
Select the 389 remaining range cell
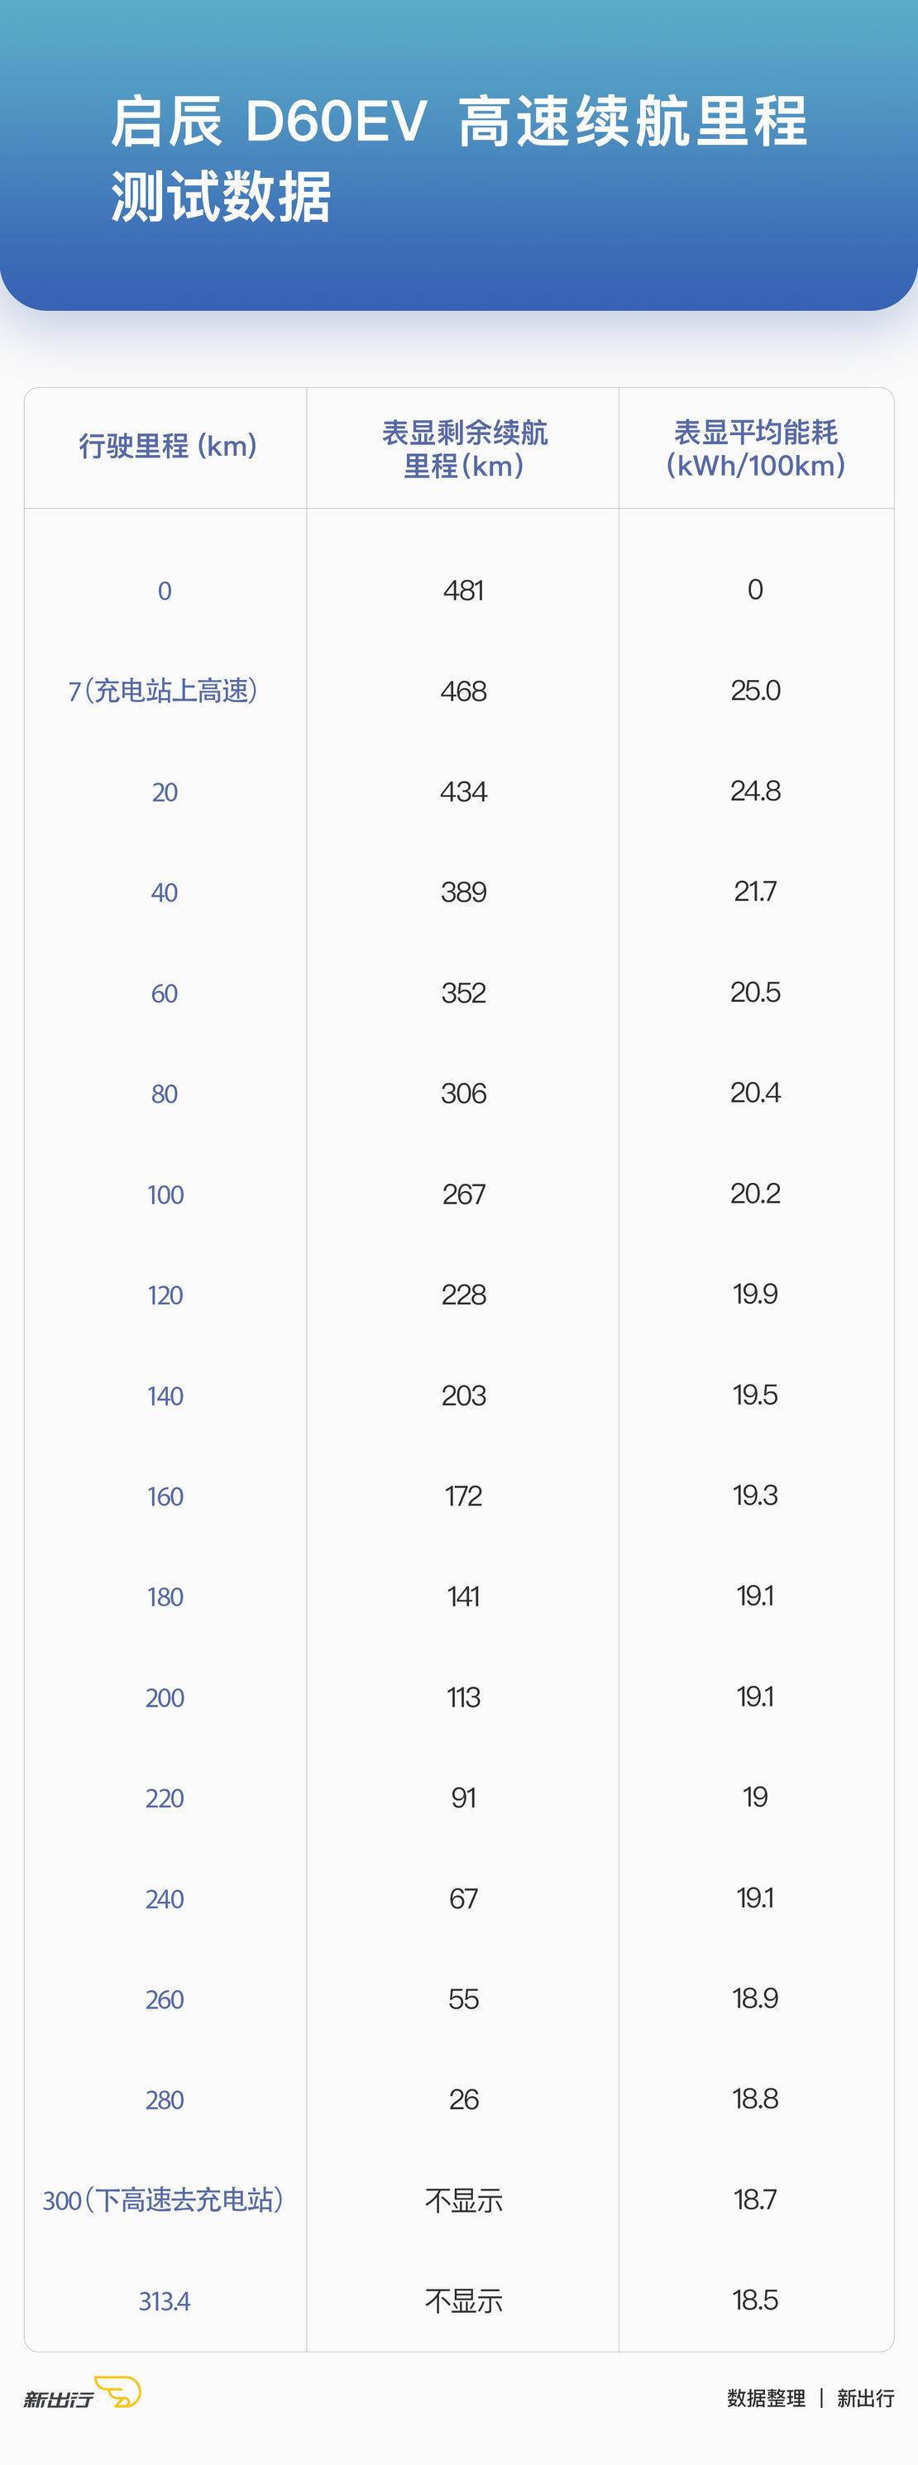(464, 892)
